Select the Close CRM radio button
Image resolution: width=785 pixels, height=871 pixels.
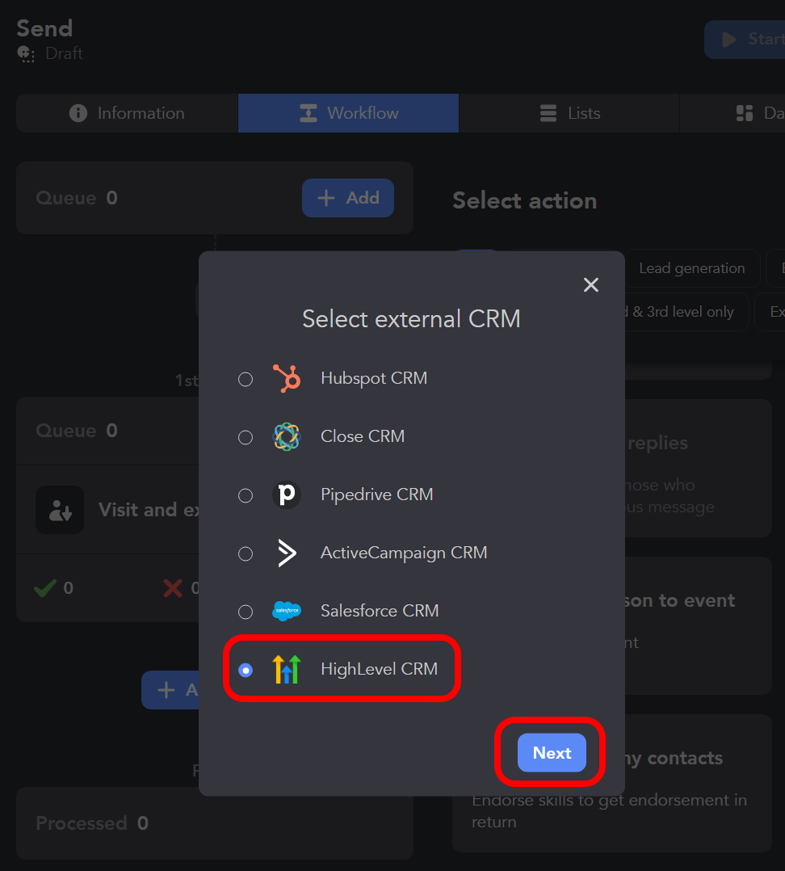pos(246,438)
